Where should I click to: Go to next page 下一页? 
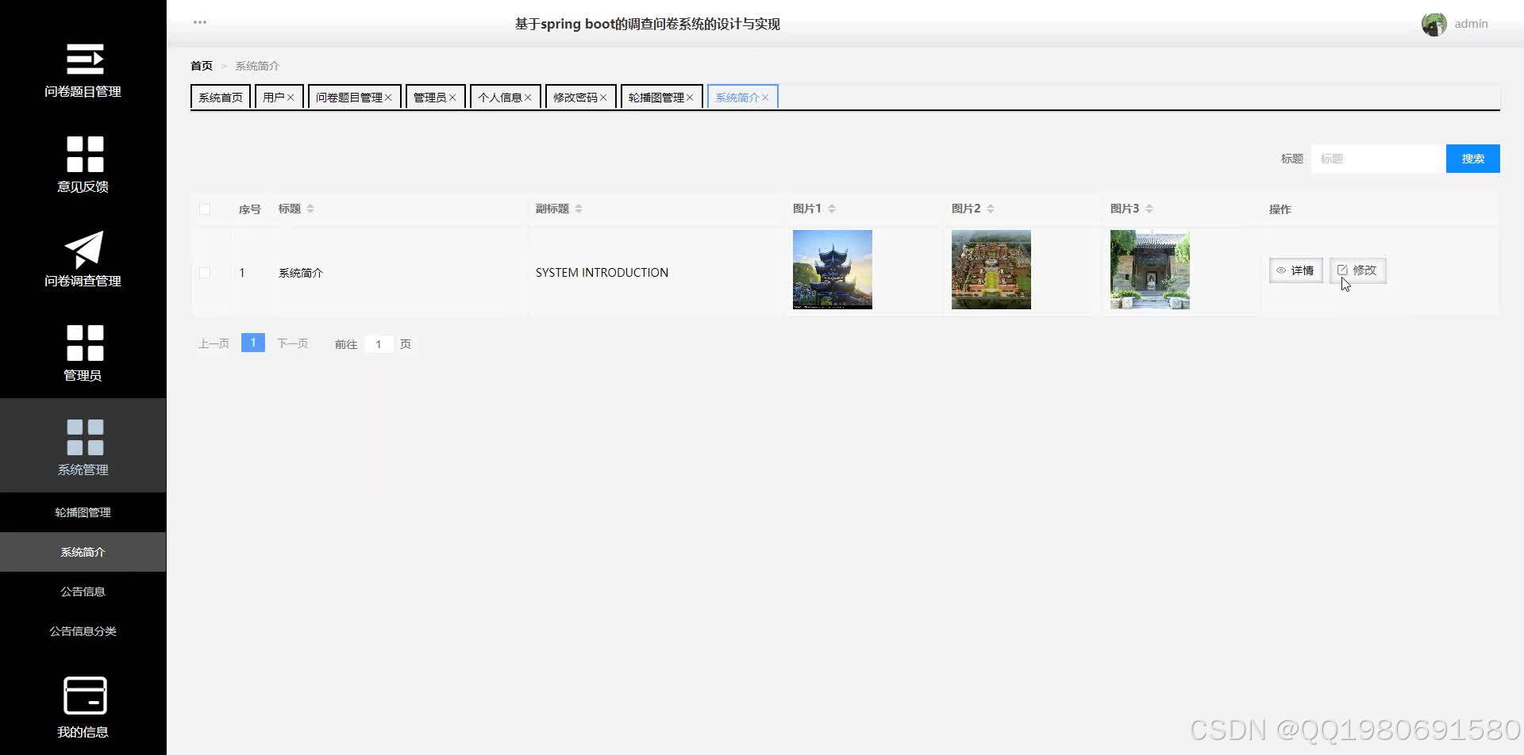click(x=292, y=343)
